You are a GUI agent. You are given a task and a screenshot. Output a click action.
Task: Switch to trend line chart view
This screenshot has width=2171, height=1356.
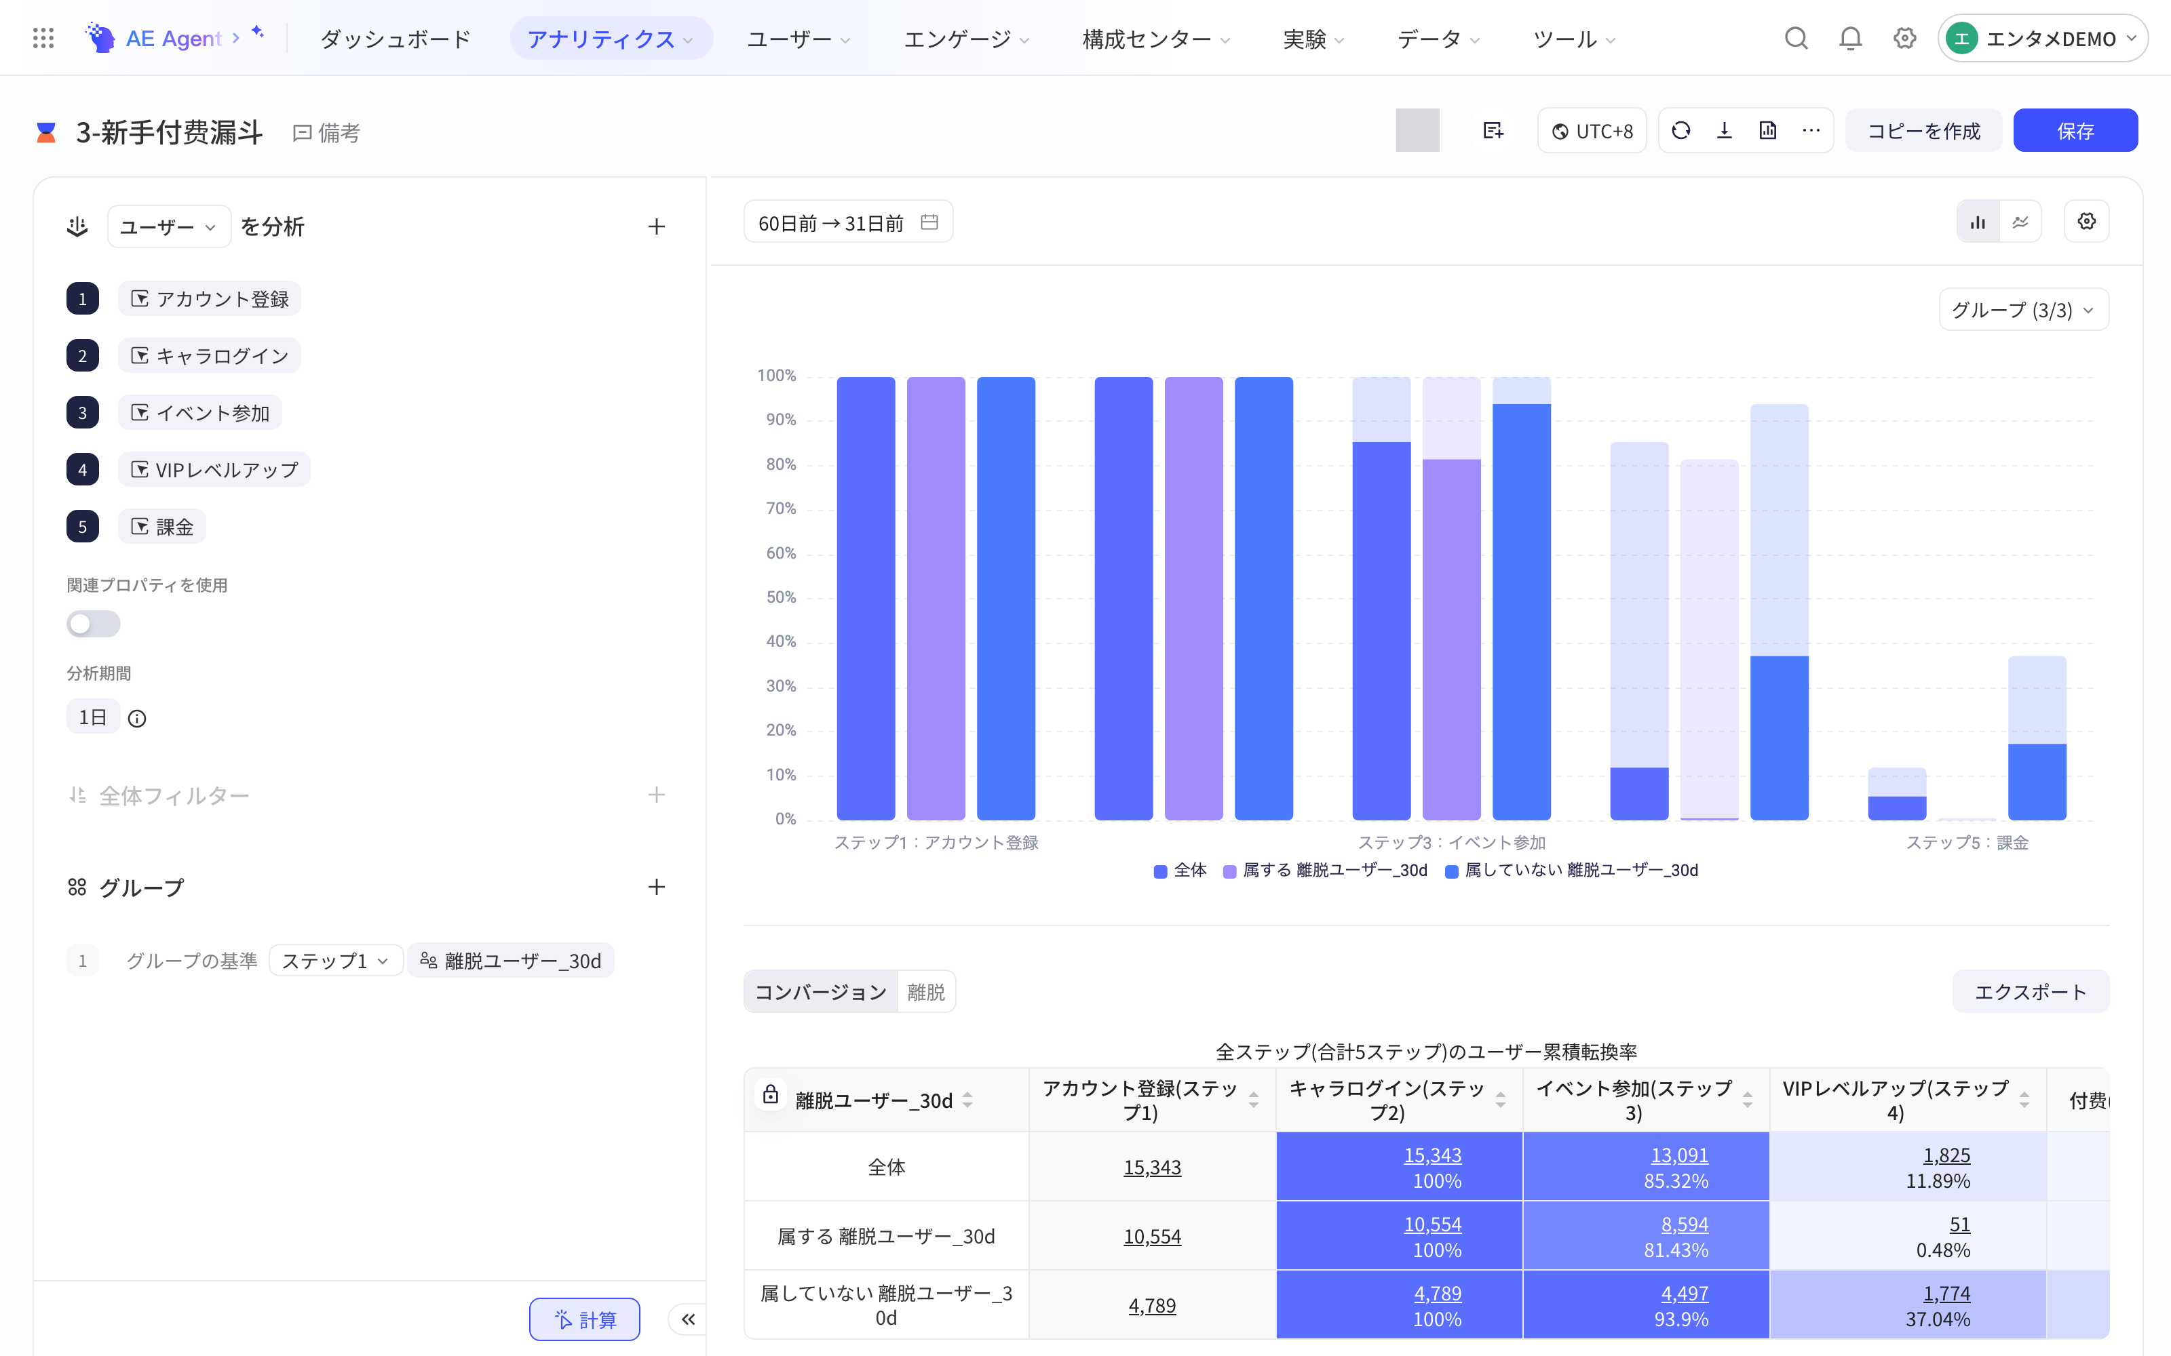[2020, 222]
